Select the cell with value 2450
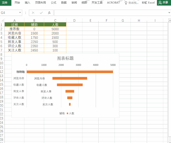171x143 pixels. point(34,50)
